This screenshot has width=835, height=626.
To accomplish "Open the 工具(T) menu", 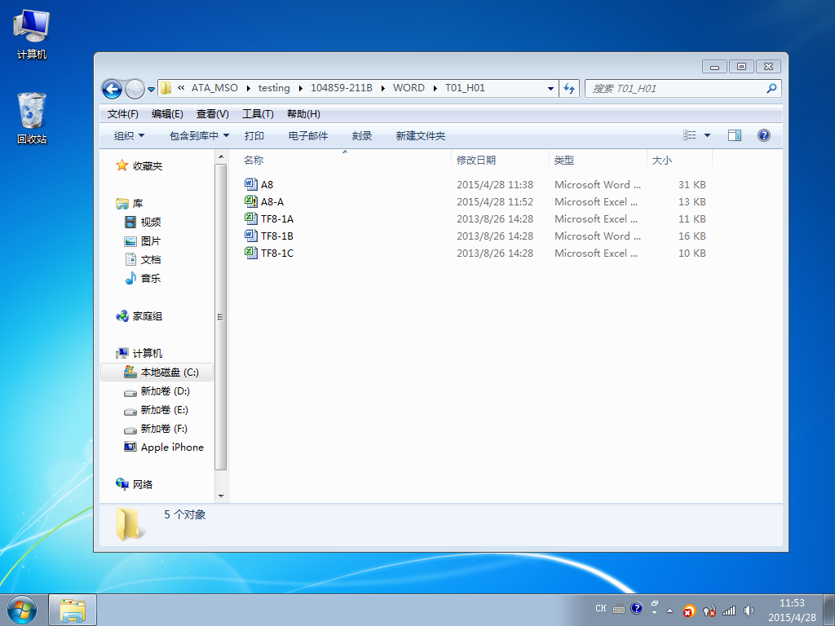I will (x=258, y=114).
